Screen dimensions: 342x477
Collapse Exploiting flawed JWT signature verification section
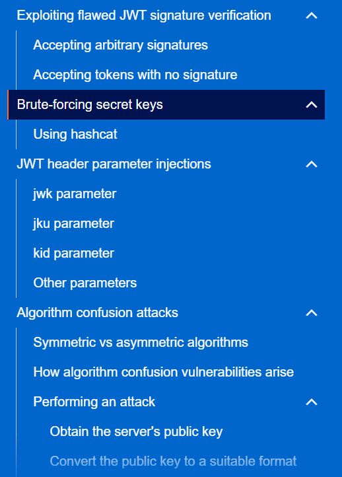(x=312, y=15)
